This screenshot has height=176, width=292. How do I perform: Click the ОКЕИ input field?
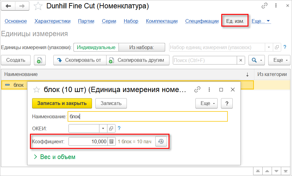pos(84,128)
